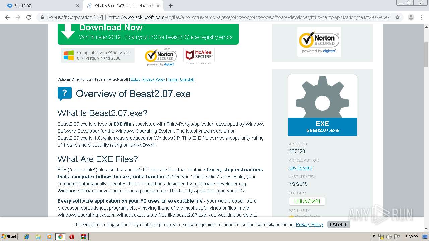Image resolution: width=429 pixels, height=241 pixels.
Task: Click the colorful app taskbar icon
Action: (x=83, y=237)
